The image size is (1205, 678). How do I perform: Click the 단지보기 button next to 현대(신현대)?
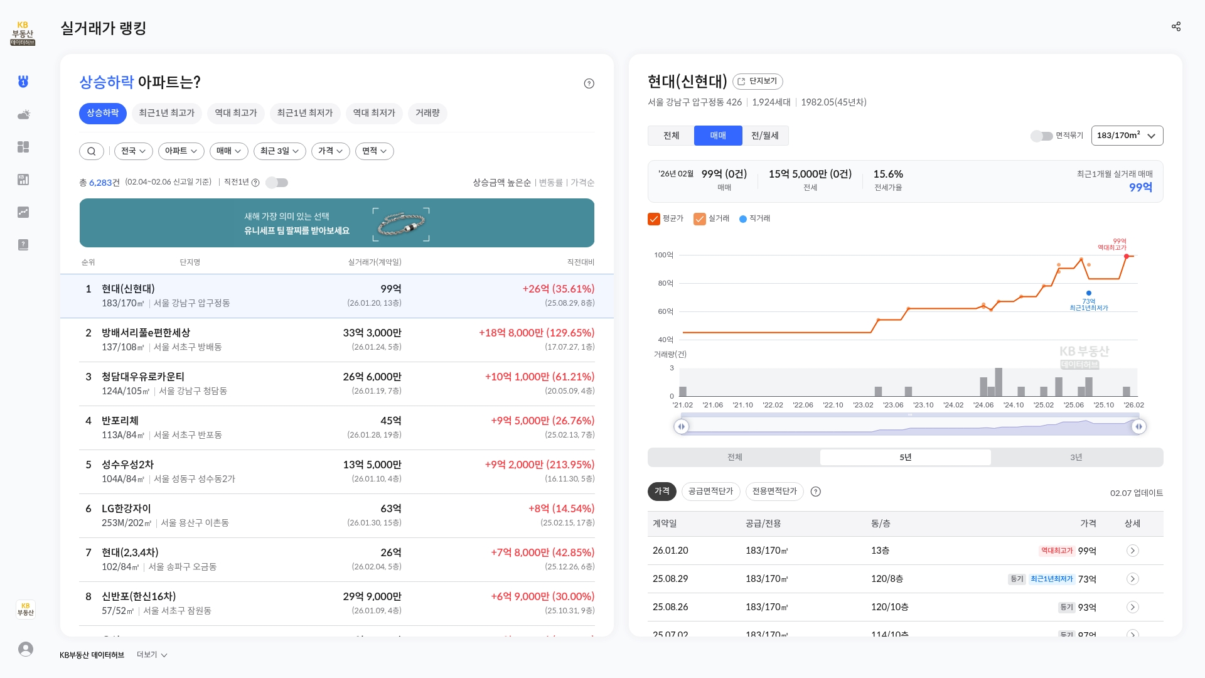tap(758, 82)
